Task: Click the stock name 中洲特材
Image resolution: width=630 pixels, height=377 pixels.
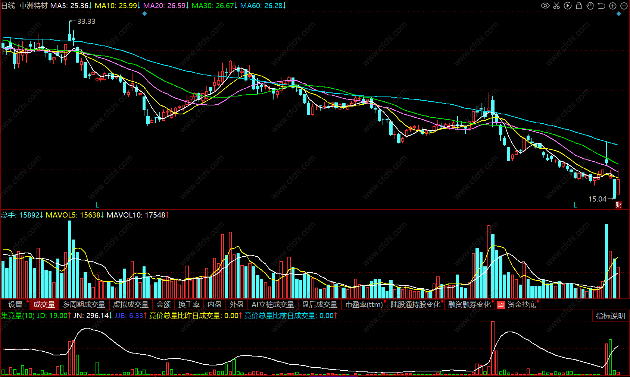Action: coord(34,6)
